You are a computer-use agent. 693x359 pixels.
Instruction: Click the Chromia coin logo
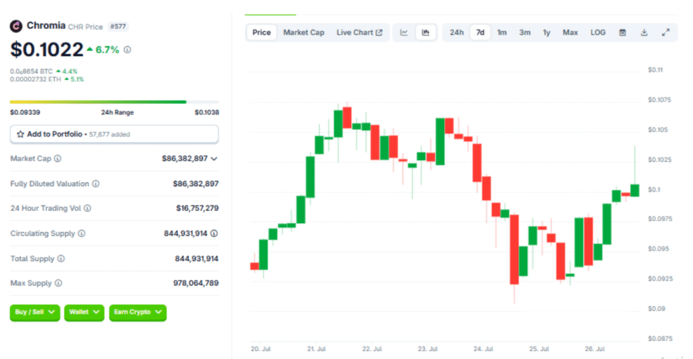16,26
